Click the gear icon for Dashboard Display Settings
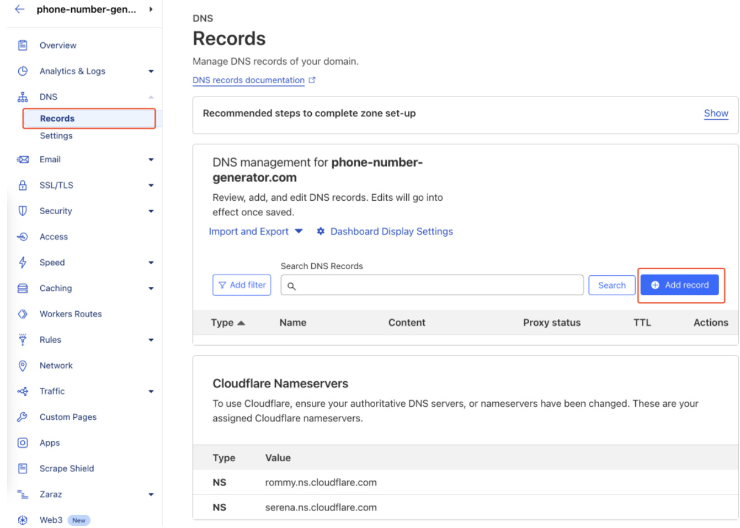 coord(321,231)
